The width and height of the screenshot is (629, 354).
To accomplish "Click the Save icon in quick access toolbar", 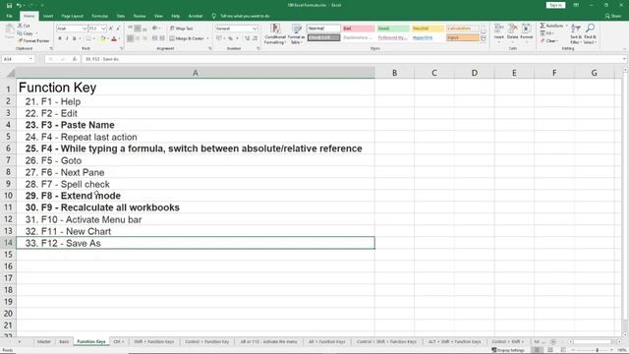I will coord(9,5).
